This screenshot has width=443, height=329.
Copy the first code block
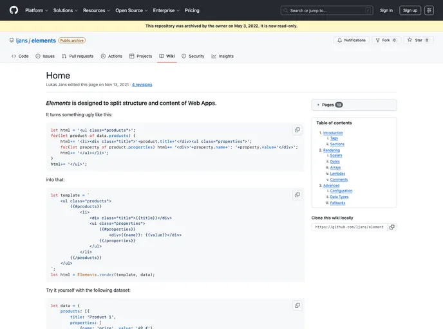click(297, 130)
